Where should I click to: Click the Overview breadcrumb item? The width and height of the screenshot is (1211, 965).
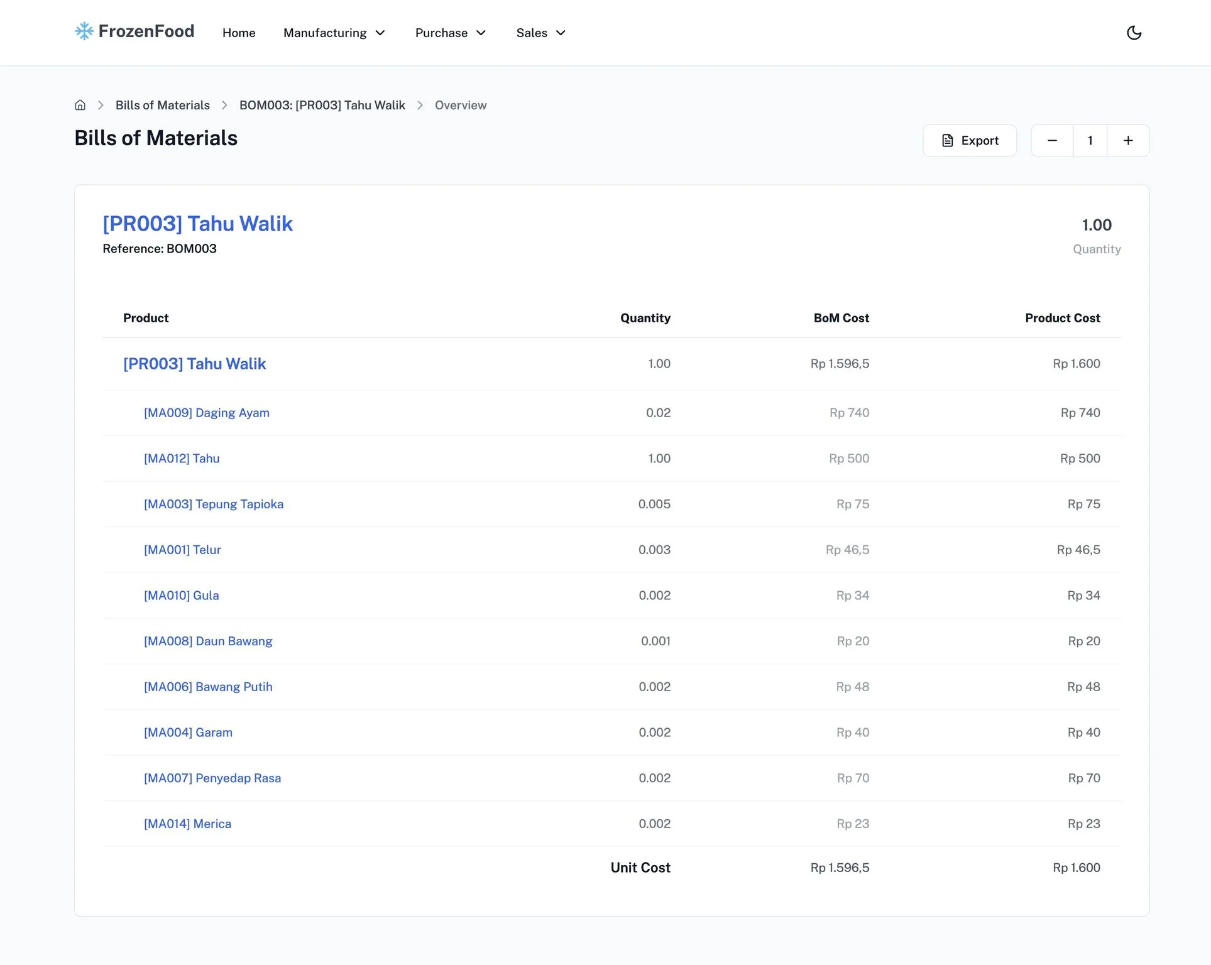461,105
